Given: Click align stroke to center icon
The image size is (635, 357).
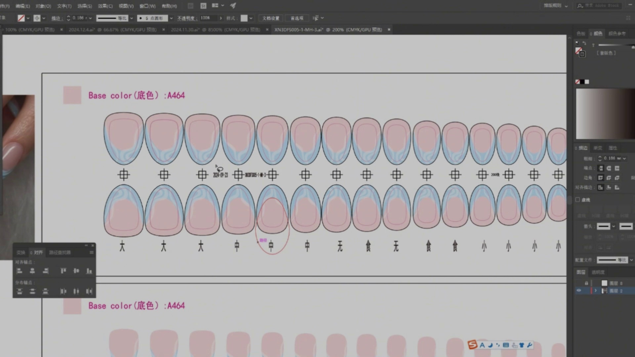Looking at the screenshot, I should (x=601, y=187).
